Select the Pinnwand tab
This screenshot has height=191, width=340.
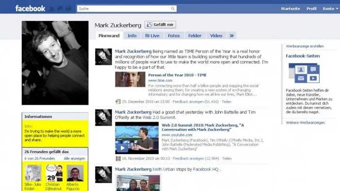pos(109,36)
